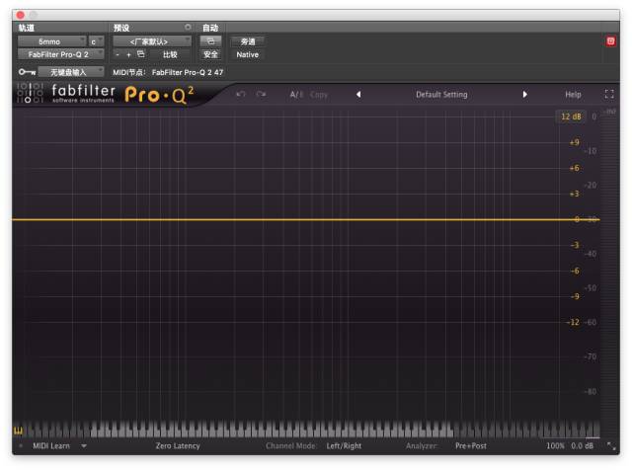The image size is (632, 470).
Task: Close the plugin window with red button
Action: [20, 15]
